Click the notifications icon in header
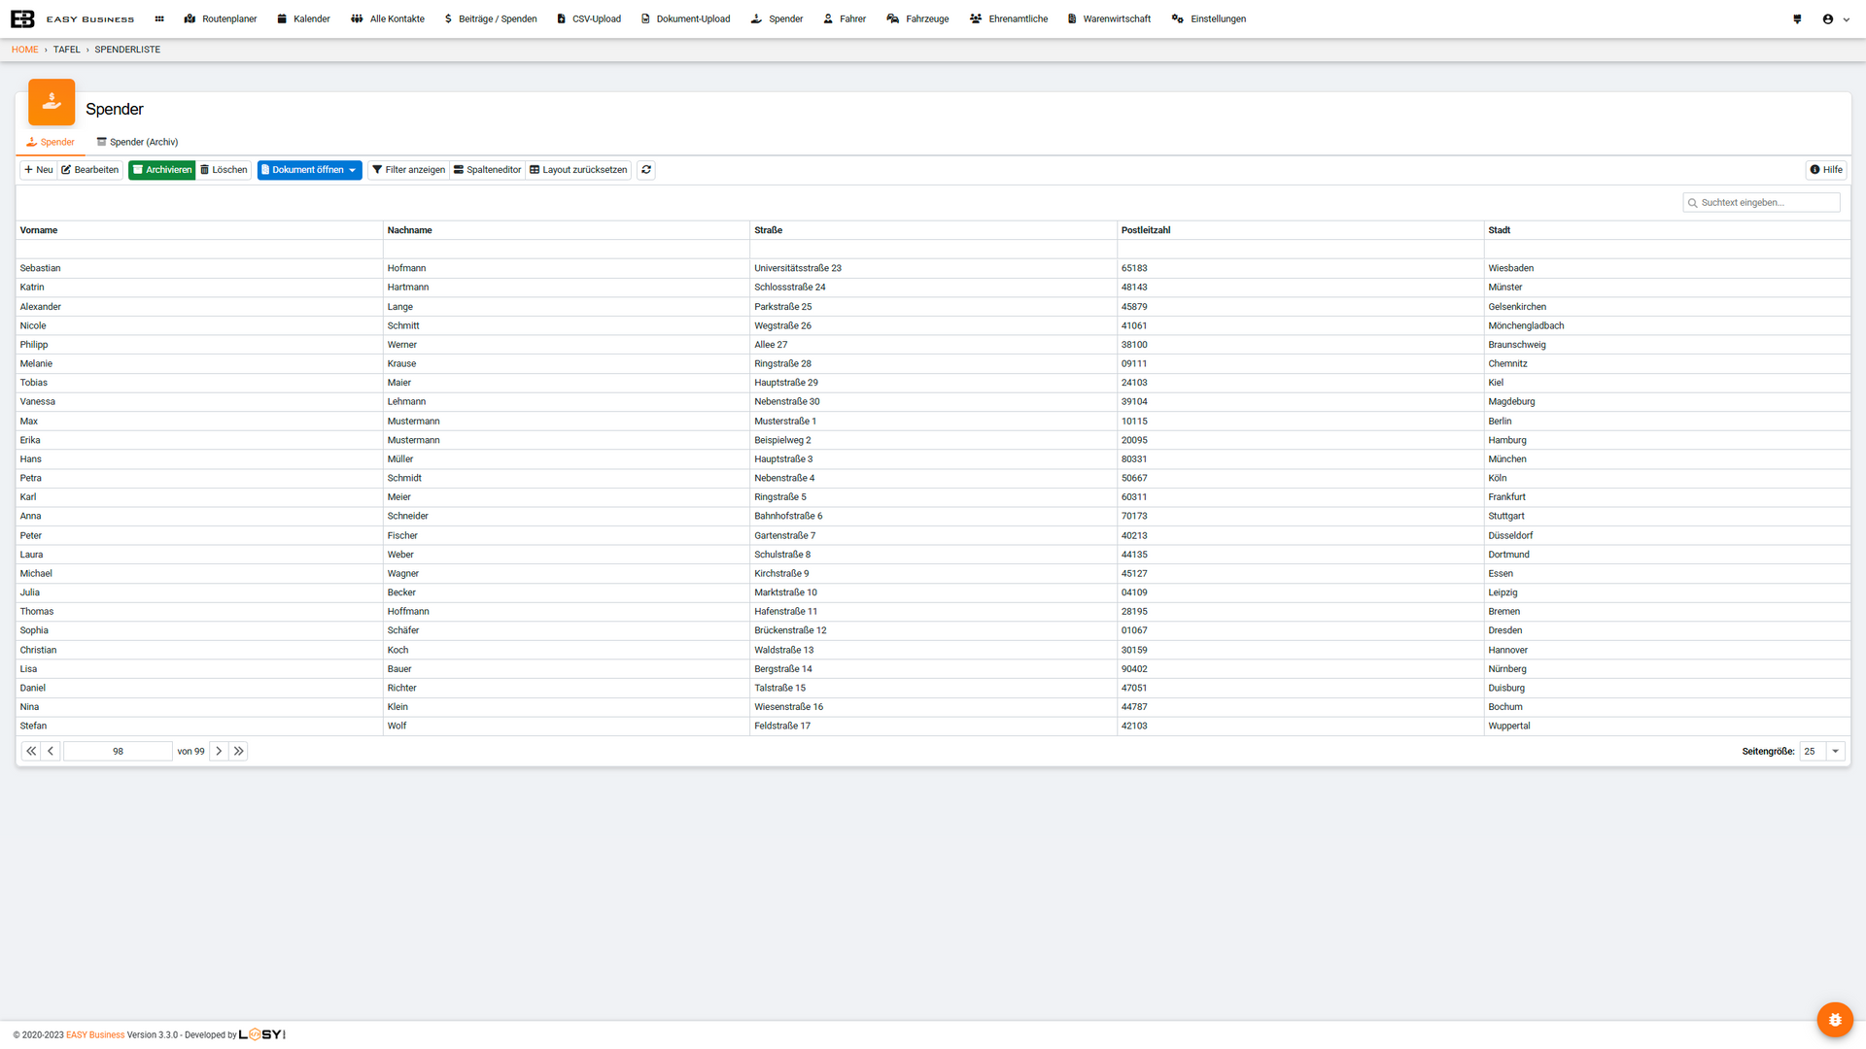The height and width of the screenshot is (1049, 1866). pos(1797,18)
